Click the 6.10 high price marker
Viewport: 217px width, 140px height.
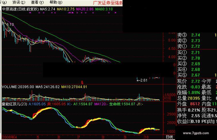coord(10,24)
